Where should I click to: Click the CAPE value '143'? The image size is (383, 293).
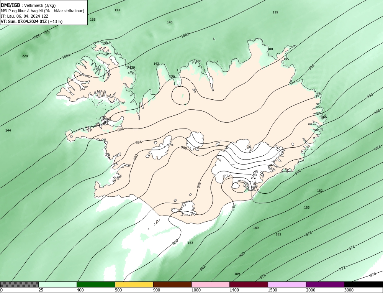click(x=117, y=10)
